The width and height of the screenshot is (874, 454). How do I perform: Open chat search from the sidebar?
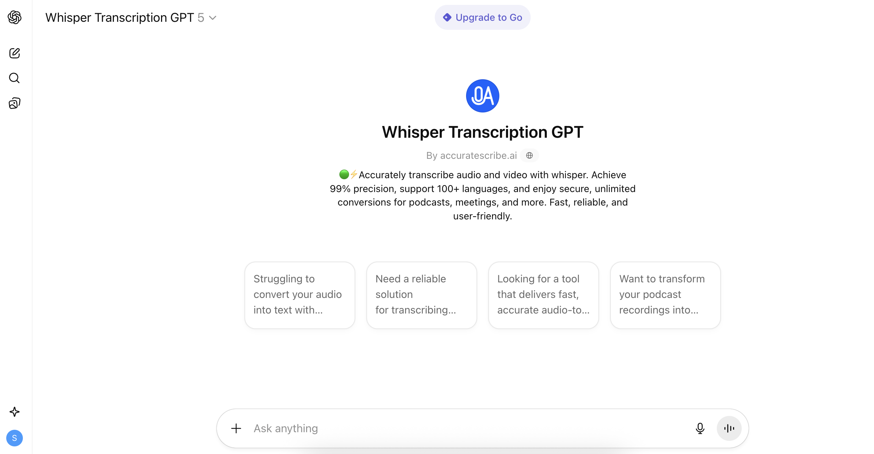(14, 78)
